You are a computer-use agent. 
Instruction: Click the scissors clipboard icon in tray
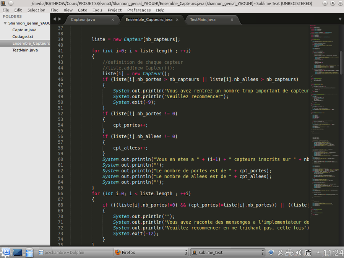click(280, 252)
